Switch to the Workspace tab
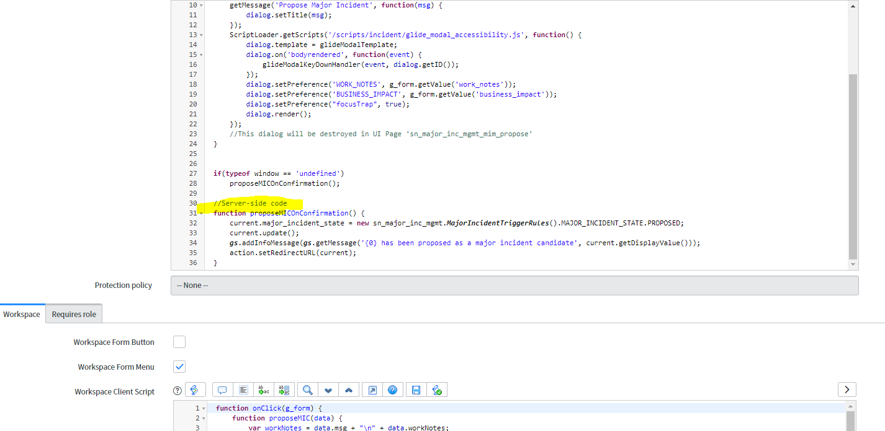This screenshot has width=885, height=431. (x=22, y=314)
